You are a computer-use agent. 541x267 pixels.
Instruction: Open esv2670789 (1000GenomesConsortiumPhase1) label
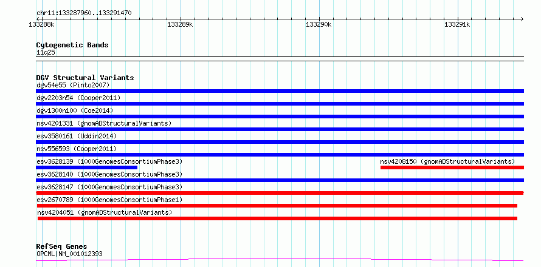point(109,200)
